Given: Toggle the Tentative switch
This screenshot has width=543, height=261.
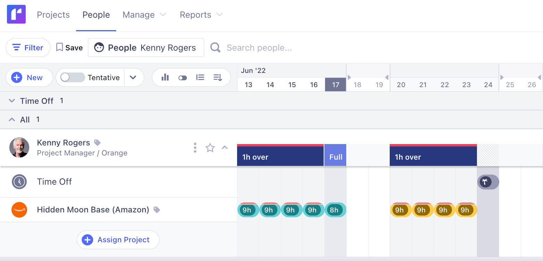Looking at the screenshot, I should (x=72, y=77).
